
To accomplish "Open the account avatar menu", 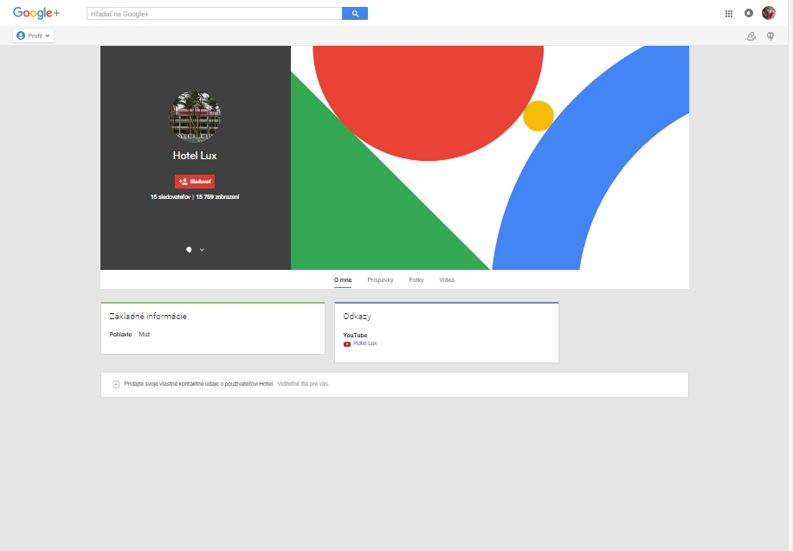I will (x=769, y=13).
